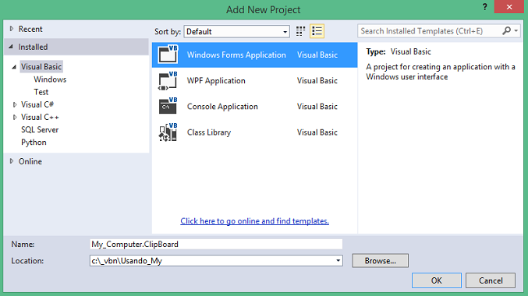Click the WPF Application template icon
Viewport: 528px width, 296px height.
tap(168, 81)
